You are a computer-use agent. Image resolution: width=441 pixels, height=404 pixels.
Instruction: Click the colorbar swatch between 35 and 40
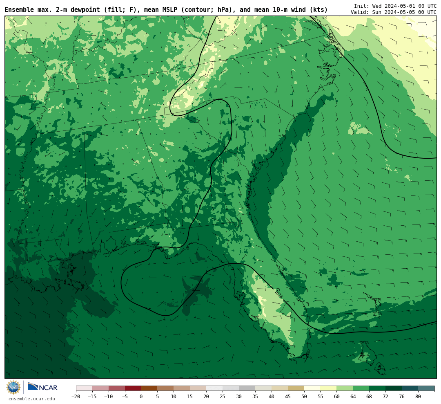click(263, 388)
